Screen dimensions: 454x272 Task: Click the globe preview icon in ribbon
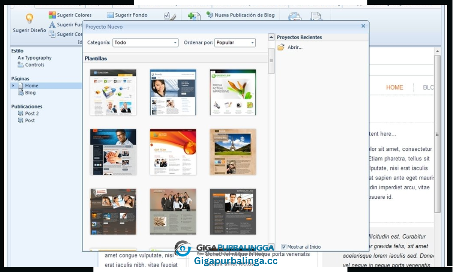(295, 16)
